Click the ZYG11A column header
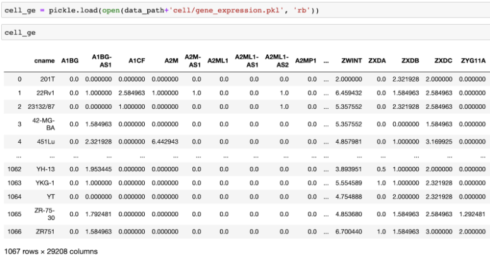This screenshot has height=256, width=490. click(x=473, y=61)
